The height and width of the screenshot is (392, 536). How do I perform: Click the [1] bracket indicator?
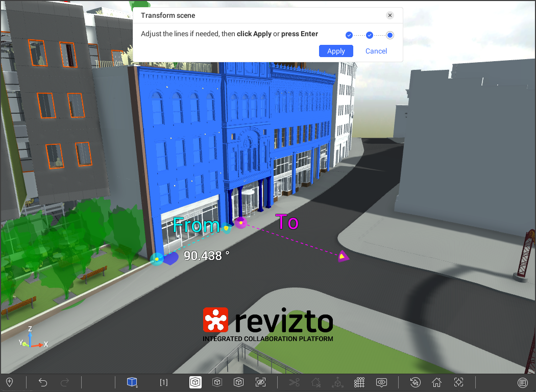pyautogui.click(x=164, y=382)
